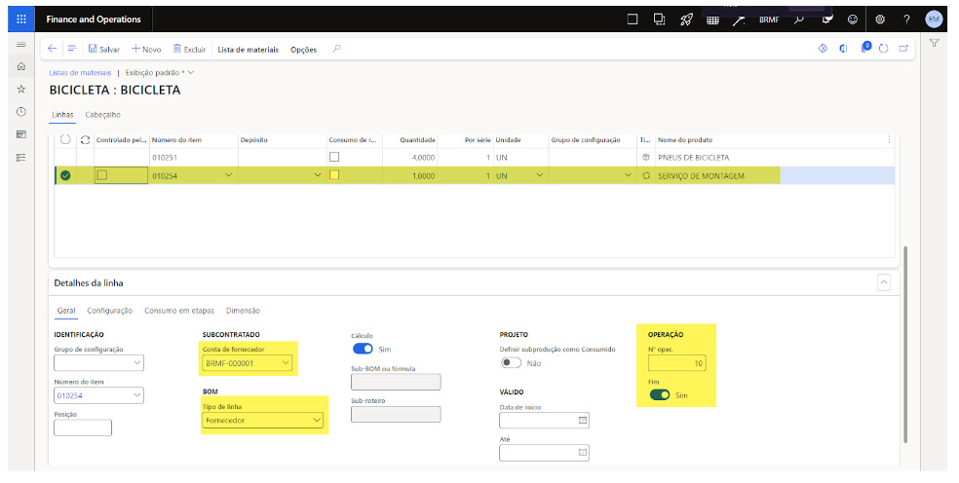
Task: Click the Nº oper. input field
Action: click(678, 363)
